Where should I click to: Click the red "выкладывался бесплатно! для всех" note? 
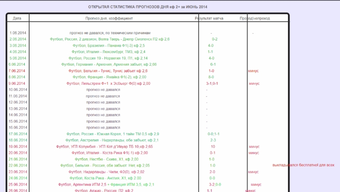(303, 165)
